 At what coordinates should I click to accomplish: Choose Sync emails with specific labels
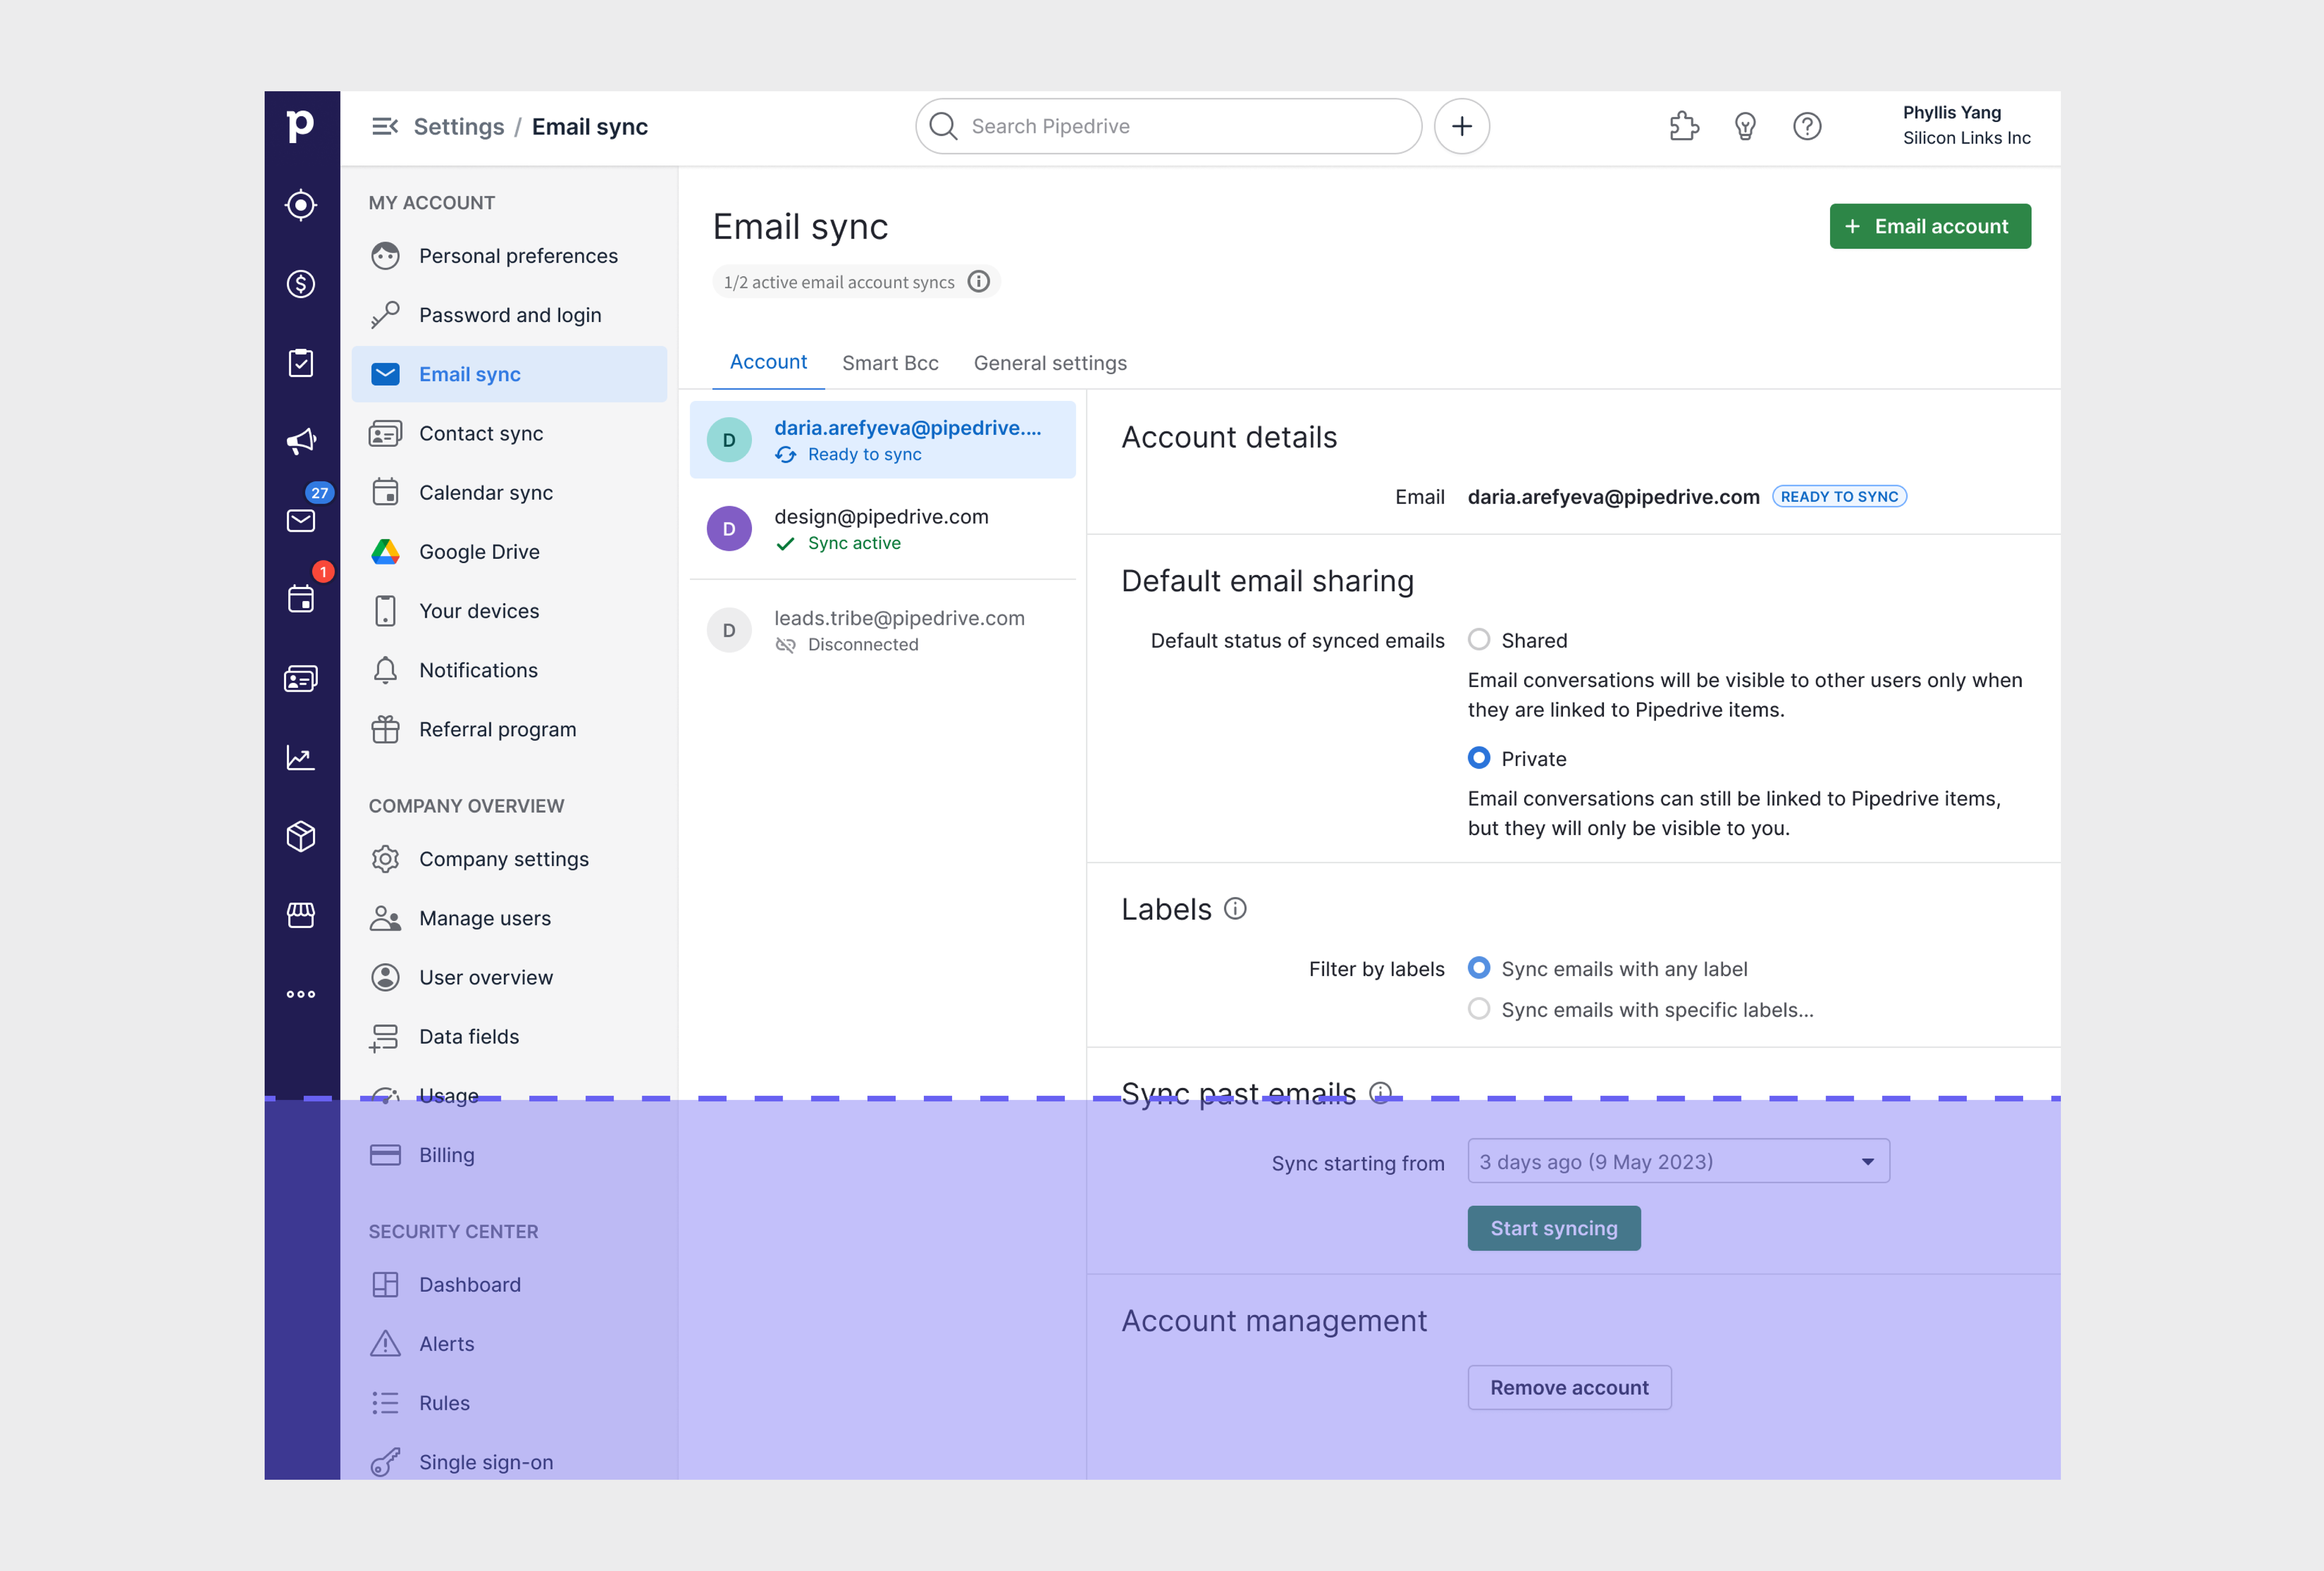(1479, 1009)
